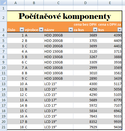
Task: Select the cell with value 7843
Action: tap(85, 116)
